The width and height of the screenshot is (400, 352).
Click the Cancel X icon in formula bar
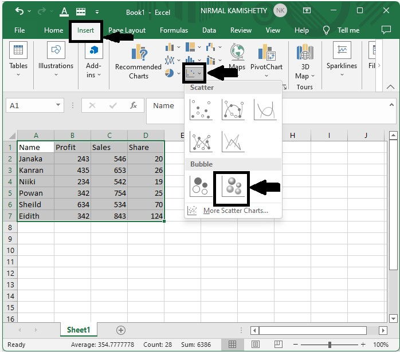(92, 105)
